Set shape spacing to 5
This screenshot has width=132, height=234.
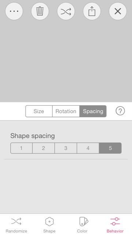[110, 148]
